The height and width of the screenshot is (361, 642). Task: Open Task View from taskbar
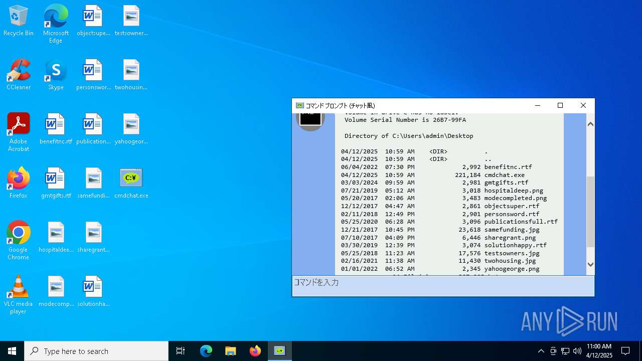click(181, 351)
